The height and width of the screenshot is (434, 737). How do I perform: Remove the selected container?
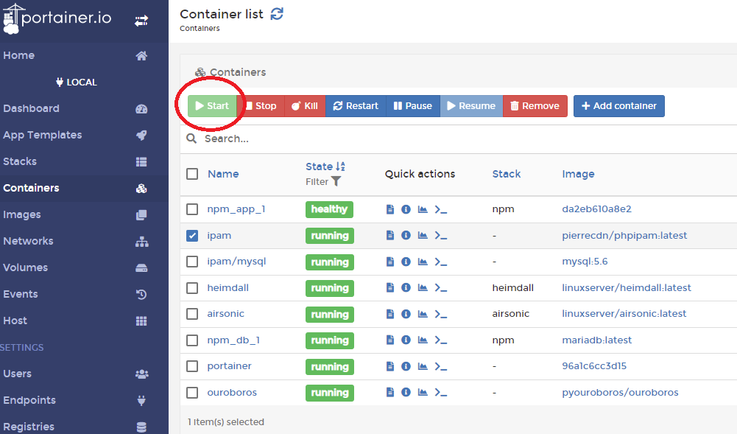535,106
